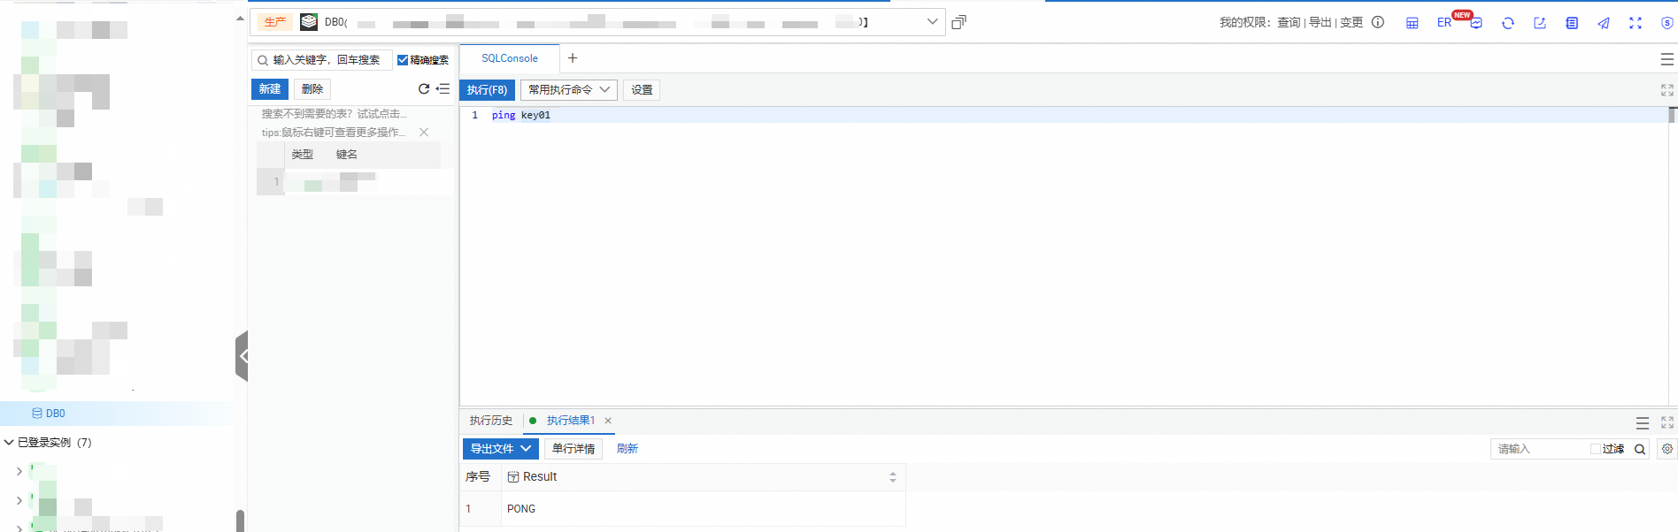Image resolution: width=1678 pixels, height=532 pixels.
Task: Click the 新建 button
Action: (270, 89)
